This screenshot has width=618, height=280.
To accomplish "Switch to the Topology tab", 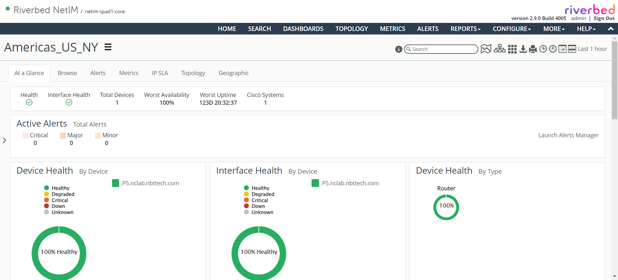I will [193, 73].
